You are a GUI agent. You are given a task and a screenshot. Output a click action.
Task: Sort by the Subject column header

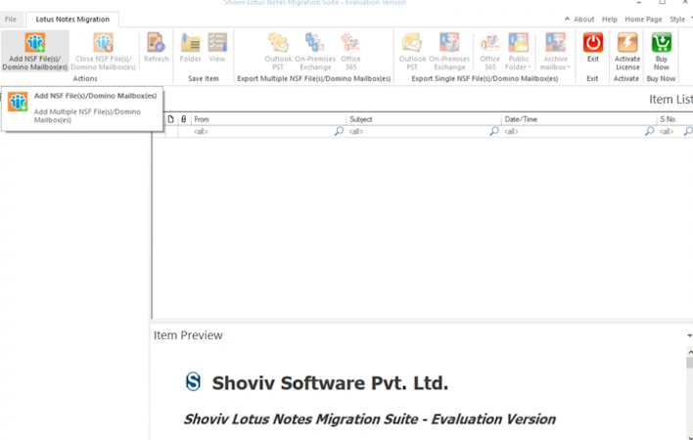424,119
